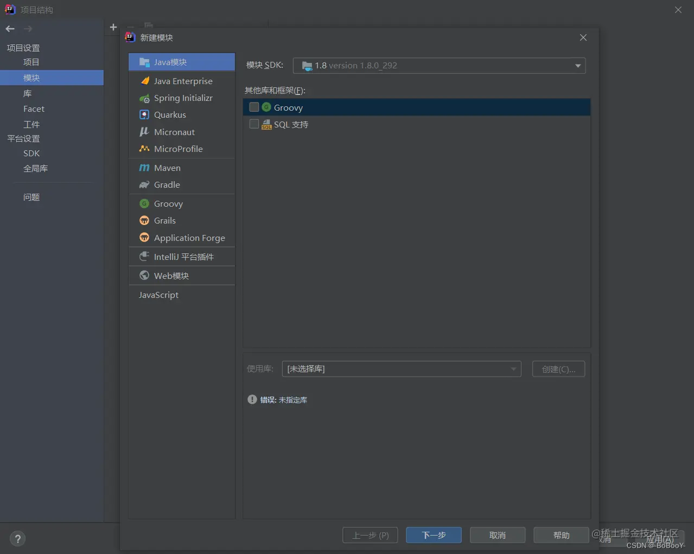
Task: Click the 错误: 未指定库 message
Action: coord(284,400)
